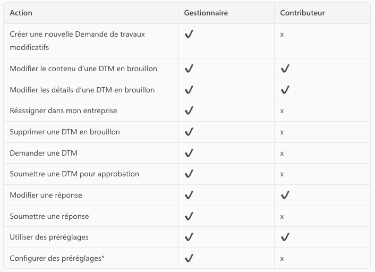Click Gestionnaire checkmark for Soumettre une réponse
This screenshot has height=272, width=375.
189,216
